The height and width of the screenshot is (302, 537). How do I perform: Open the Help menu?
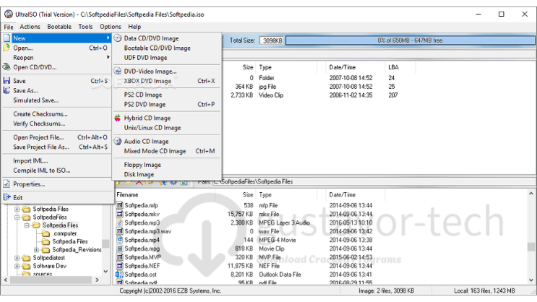tap(134, 27)
